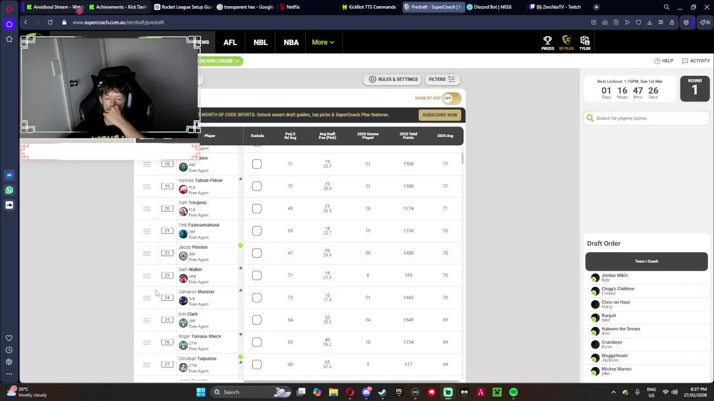This screenshot has height=401, width=714.
Task: Tick the Exclude checkbox for Sam Walker
Action: (x=257, y=275)
